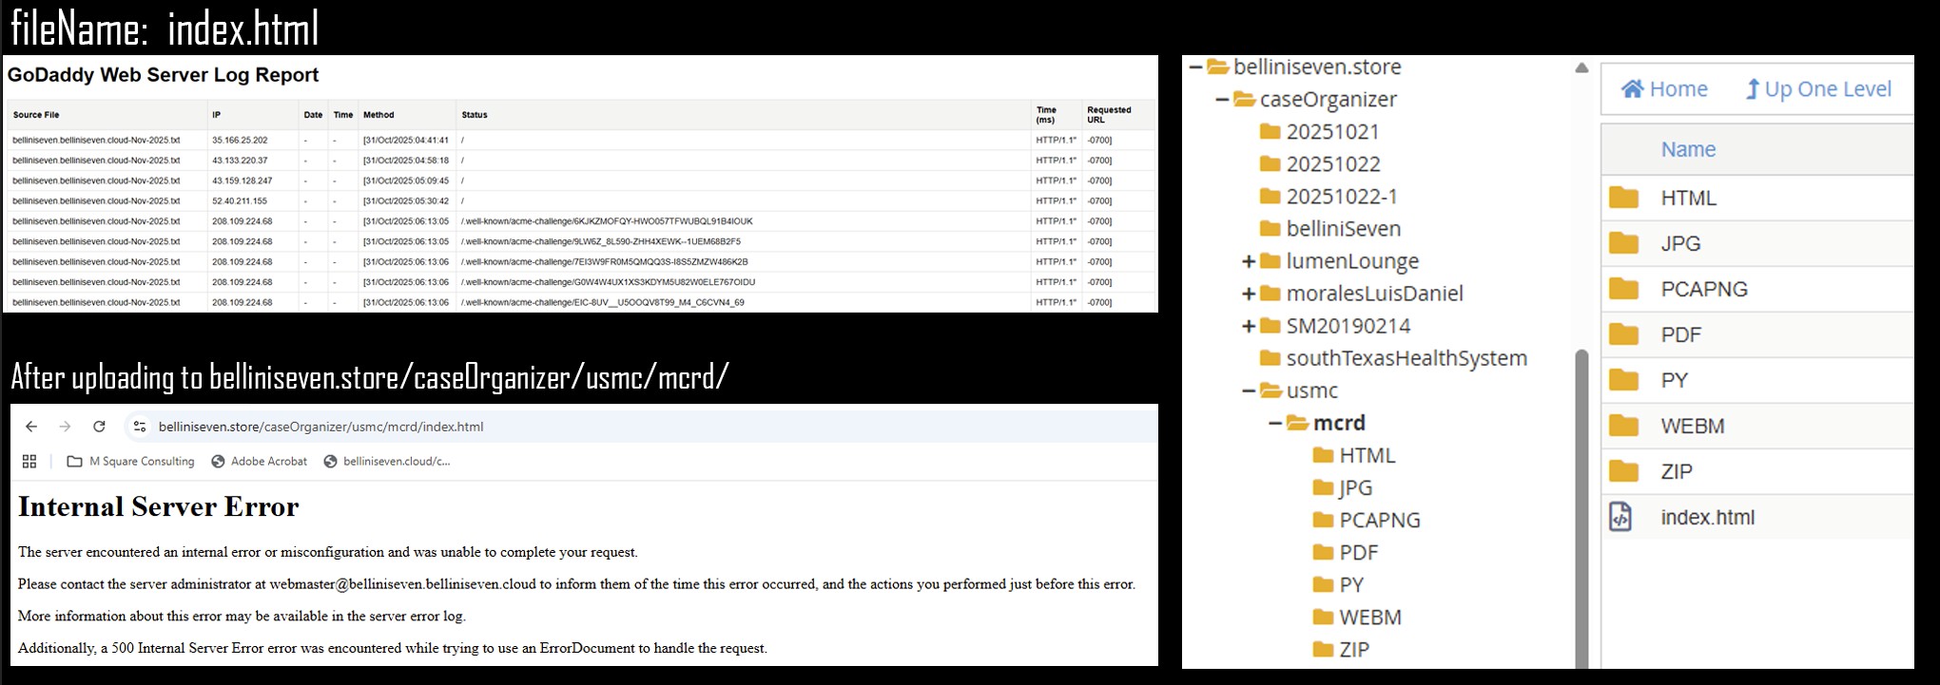Open the belliniseven.cloud bookmark link
The image size is (1940, 685).
[387, 462]
